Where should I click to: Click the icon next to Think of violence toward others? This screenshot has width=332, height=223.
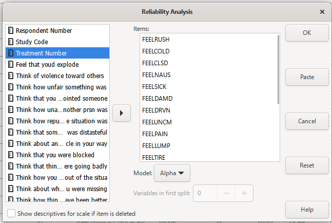coord(11,76)
